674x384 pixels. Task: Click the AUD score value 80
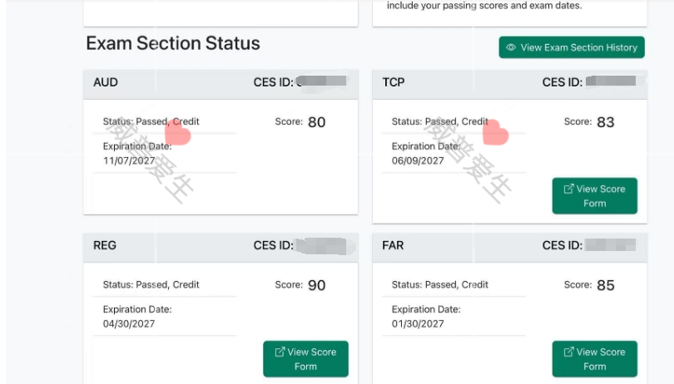(317, 122)
